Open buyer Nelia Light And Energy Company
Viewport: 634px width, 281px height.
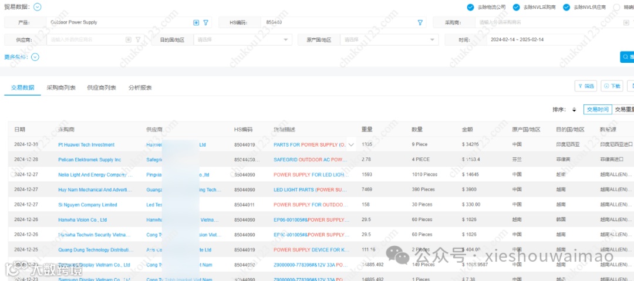pyautogui.click(x=96, y=175)
